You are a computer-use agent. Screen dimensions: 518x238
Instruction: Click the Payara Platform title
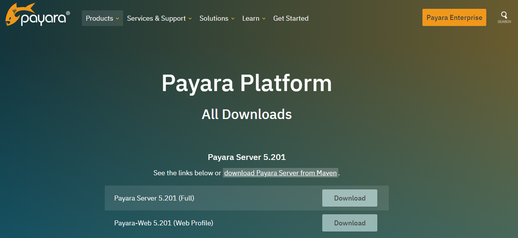[x=247, y=83]
